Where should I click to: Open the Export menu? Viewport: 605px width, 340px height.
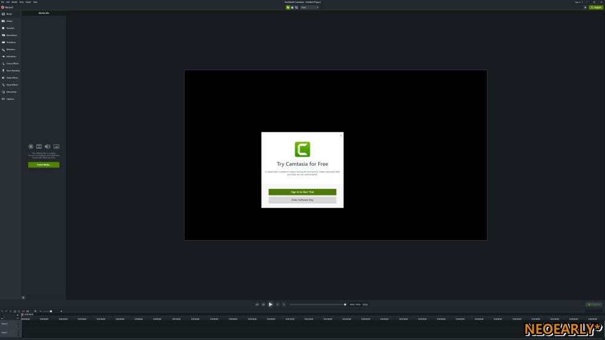pyautogui.click(x=28, y=2)
